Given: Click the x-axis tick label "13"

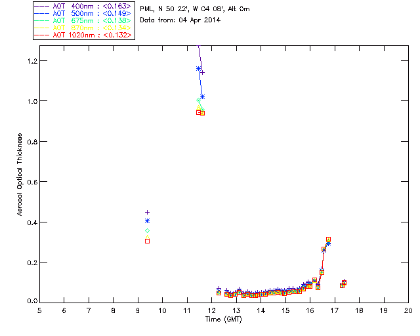Looking at the screenshot, I should (236, 310).
